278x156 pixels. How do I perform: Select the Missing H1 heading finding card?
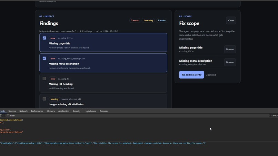tap(103, 83)
